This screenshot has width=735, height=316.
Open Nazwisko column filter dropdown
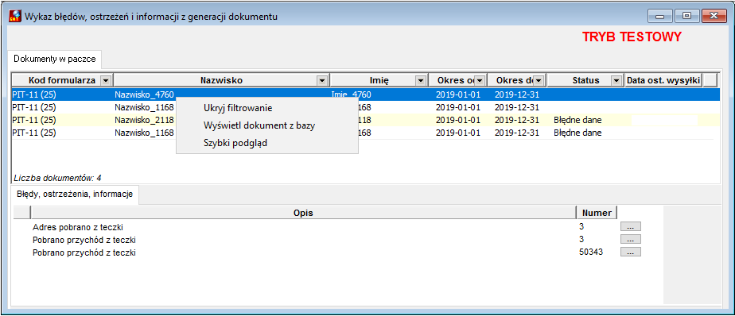pyautogui.click(x=322, y=80)
